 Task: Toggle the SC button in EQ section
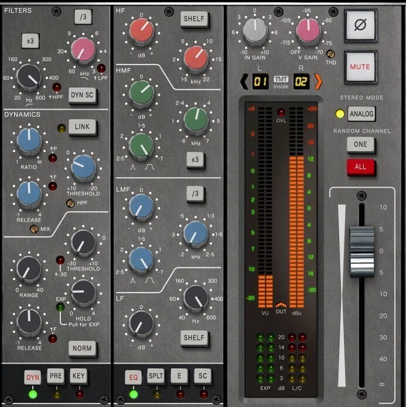click(203, 376)
